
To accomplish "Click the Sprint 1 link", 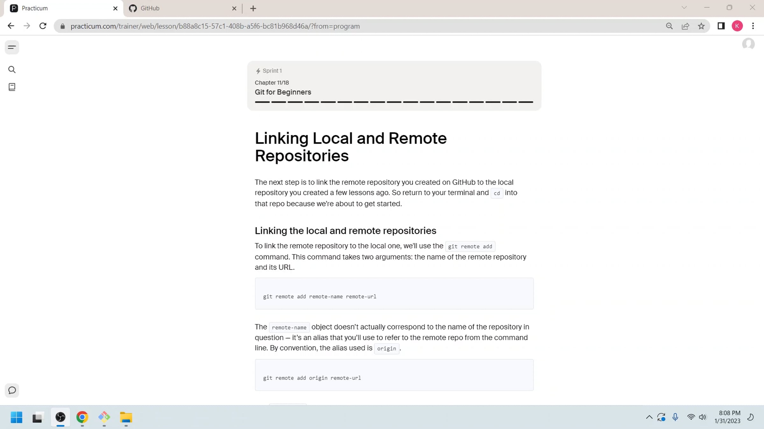I will coord(272,71).
